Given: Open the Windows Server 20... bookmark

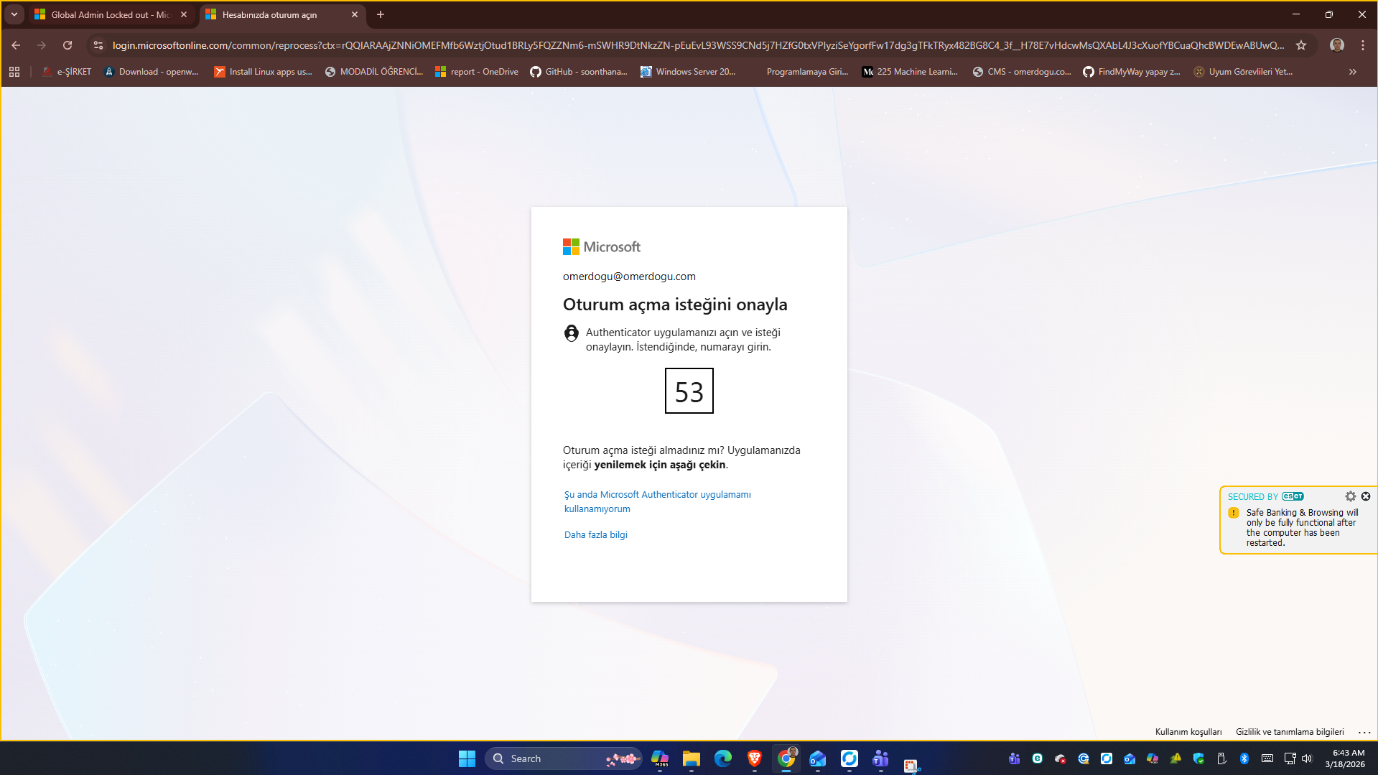Looking at the screenshot, I should 688,72.
